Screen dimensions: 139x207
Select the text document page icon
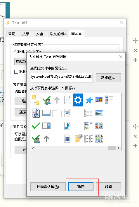point(67,100)
